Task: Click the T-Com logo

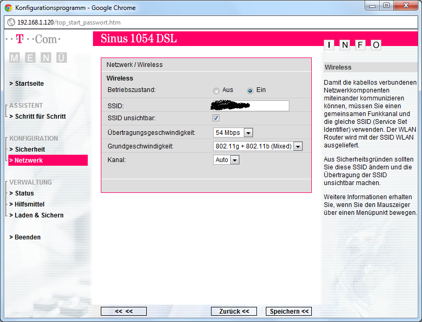Action: (x=33, y=39)
